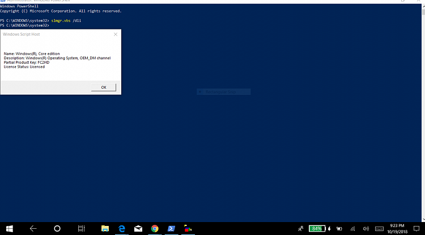
Task: Click the Microsoft Corporation copyright line
Action: (x=61, y=11)
